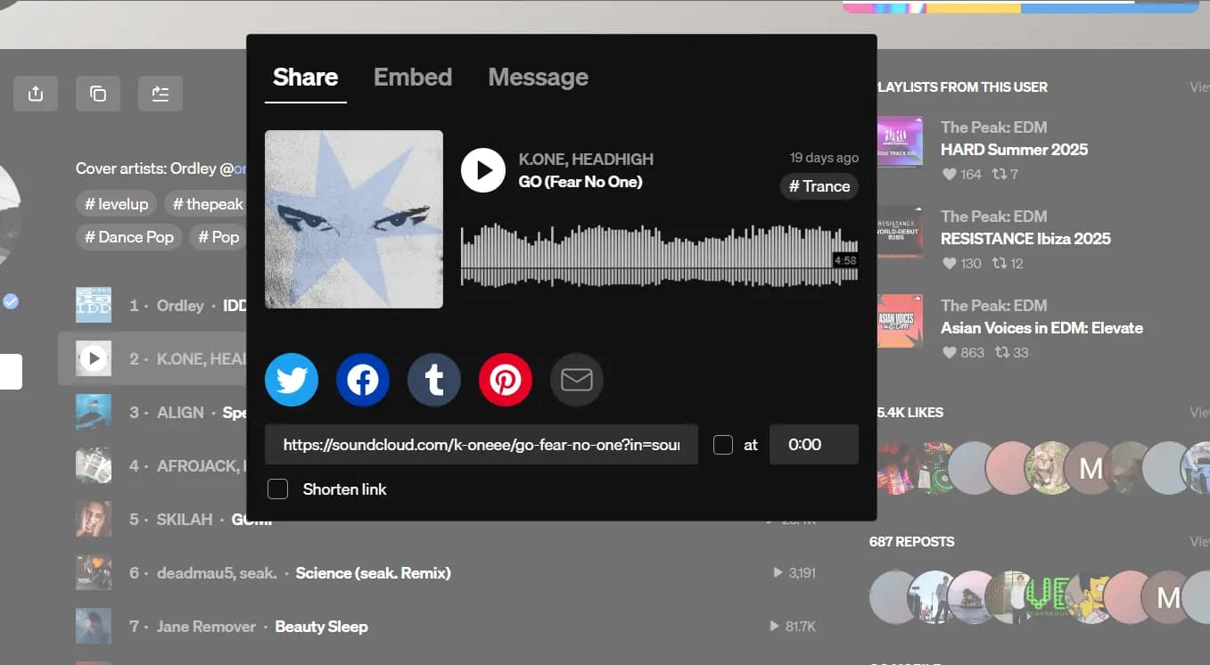This screenshot has width=1210, height=665.
Task: Open the GO (Fear No One) track title
Action: 580,182
